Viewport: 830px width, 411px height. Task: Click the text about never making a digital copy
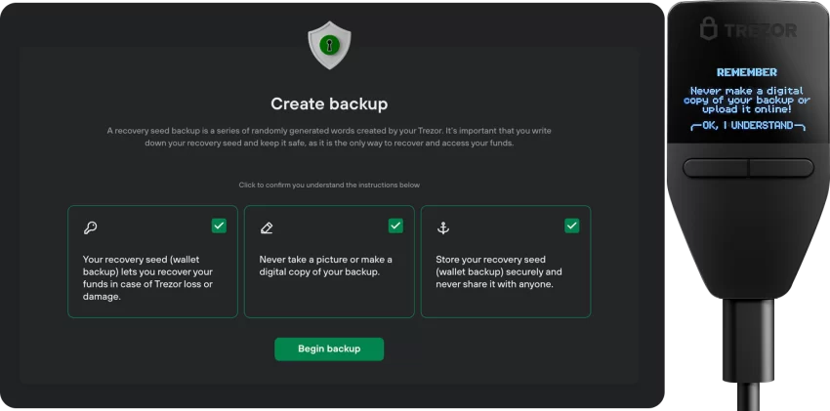click(325, 266)
